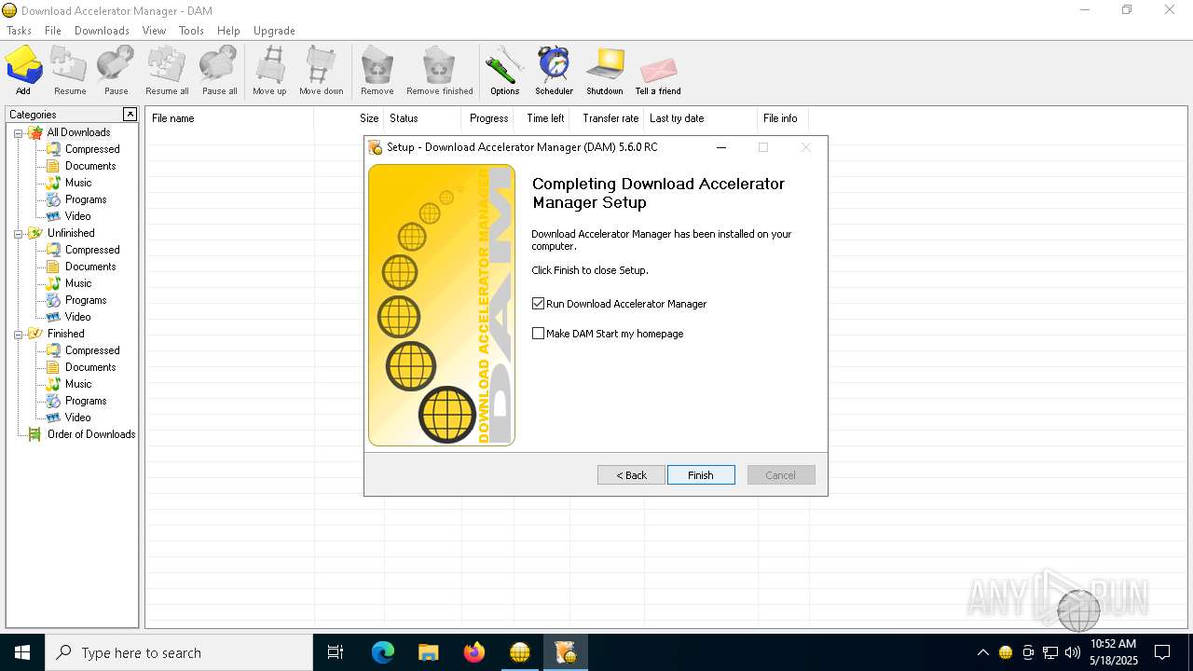Click the volume speaker tray icon
Viewport: 1193px width, 671px height.
coord(1073,652)
